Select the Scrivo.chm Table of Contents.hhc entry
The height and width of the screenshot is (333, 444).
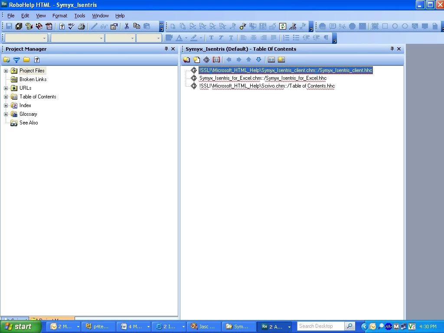[267, 86]
